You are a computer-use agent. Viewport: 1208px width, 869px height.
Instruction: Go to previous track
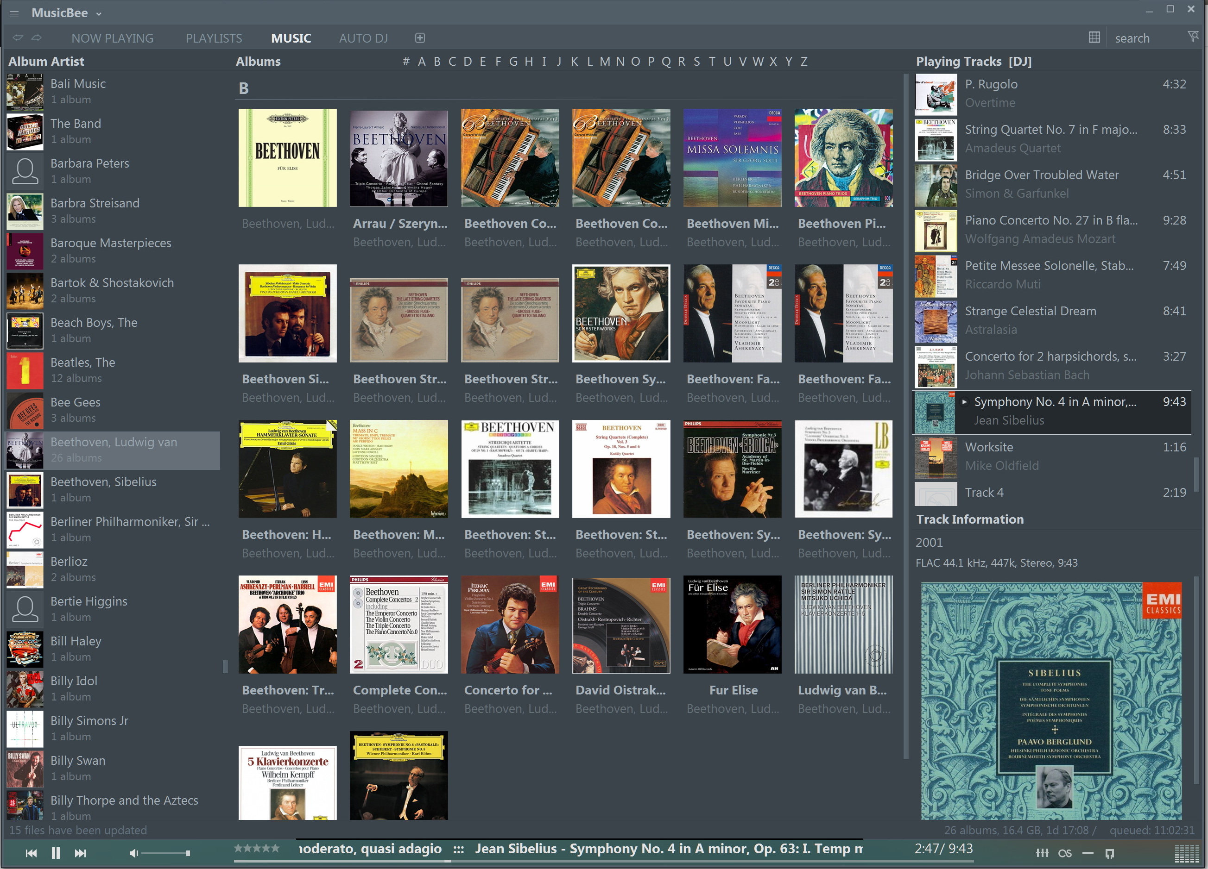click(x=32, y=853)
